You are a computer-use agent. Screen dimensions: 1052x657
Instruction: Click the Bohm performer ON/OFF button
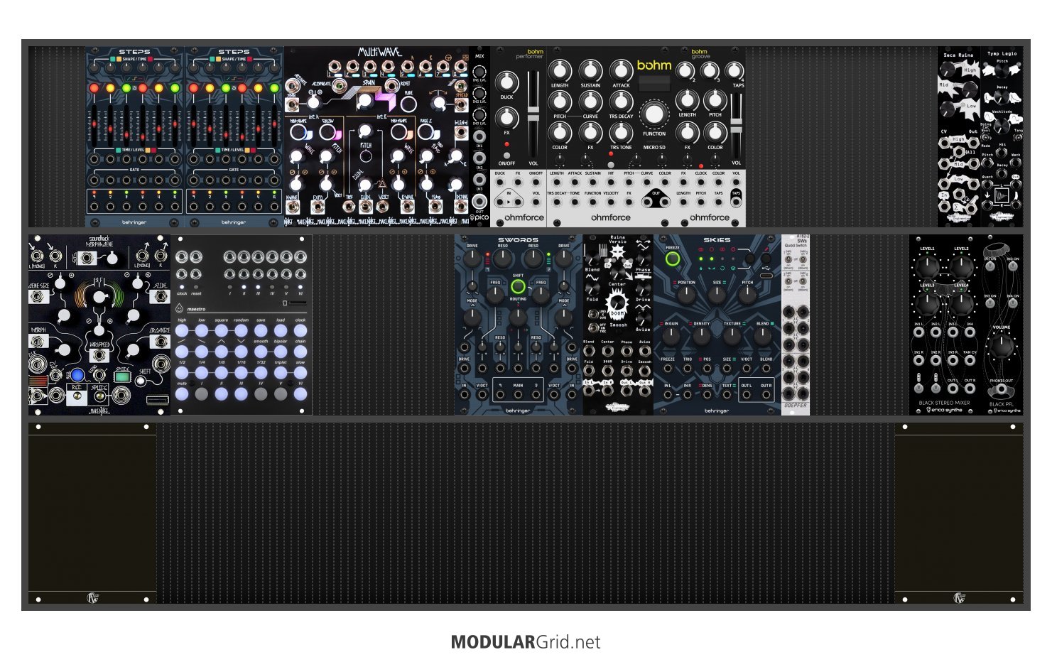click(506, 155)
